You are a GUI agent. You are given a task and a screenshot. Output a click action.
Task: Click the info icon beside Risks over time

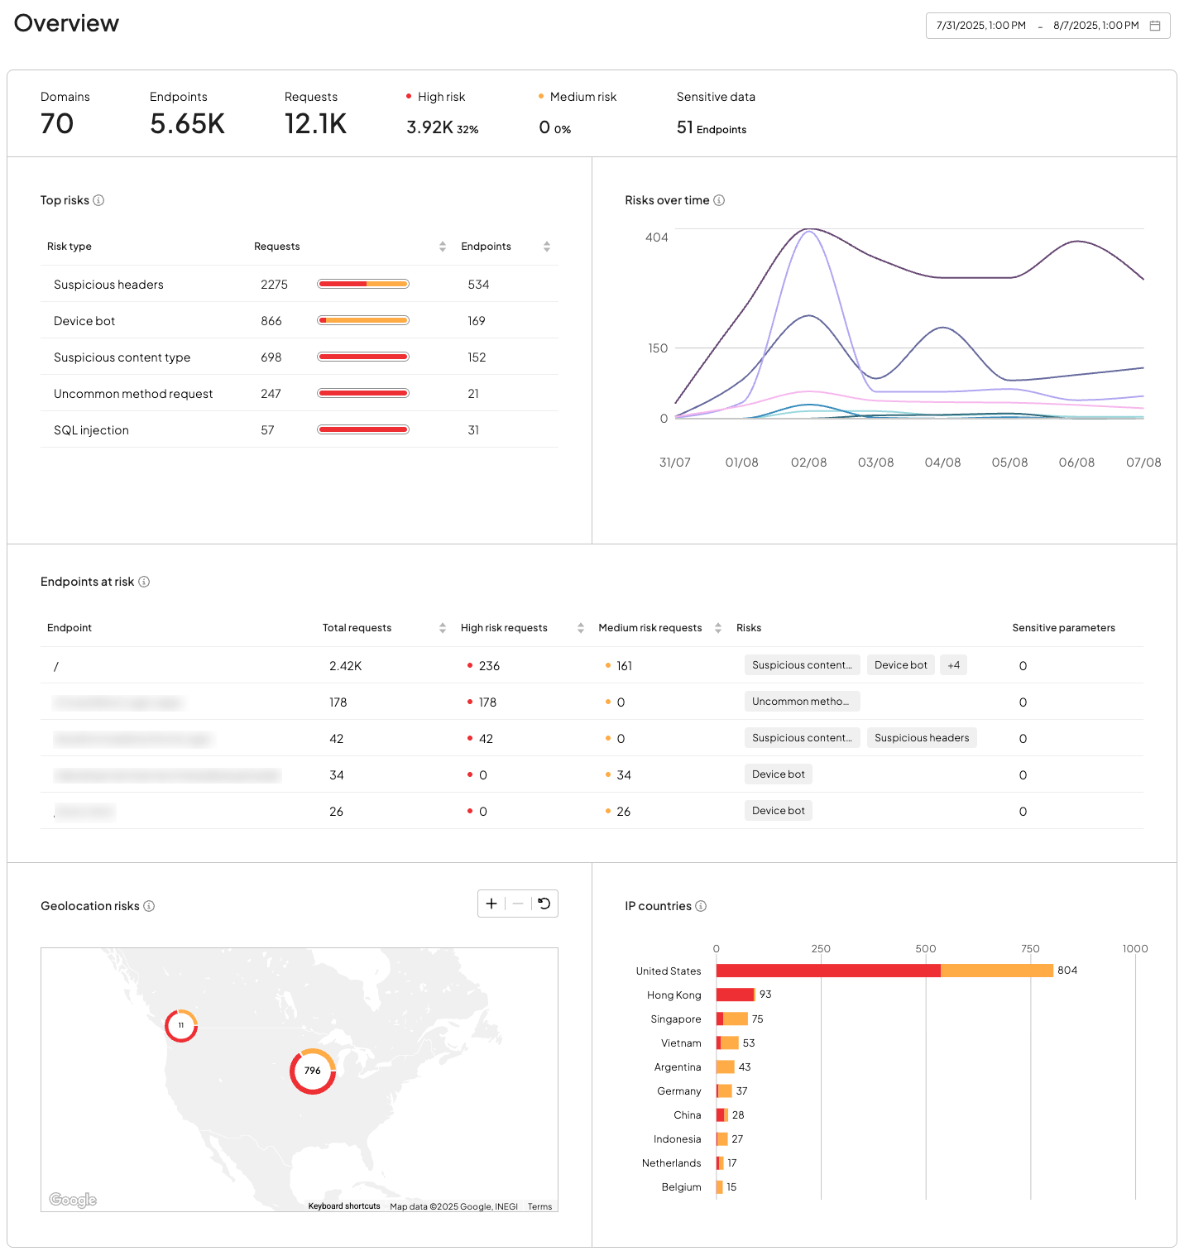[719, 200]
